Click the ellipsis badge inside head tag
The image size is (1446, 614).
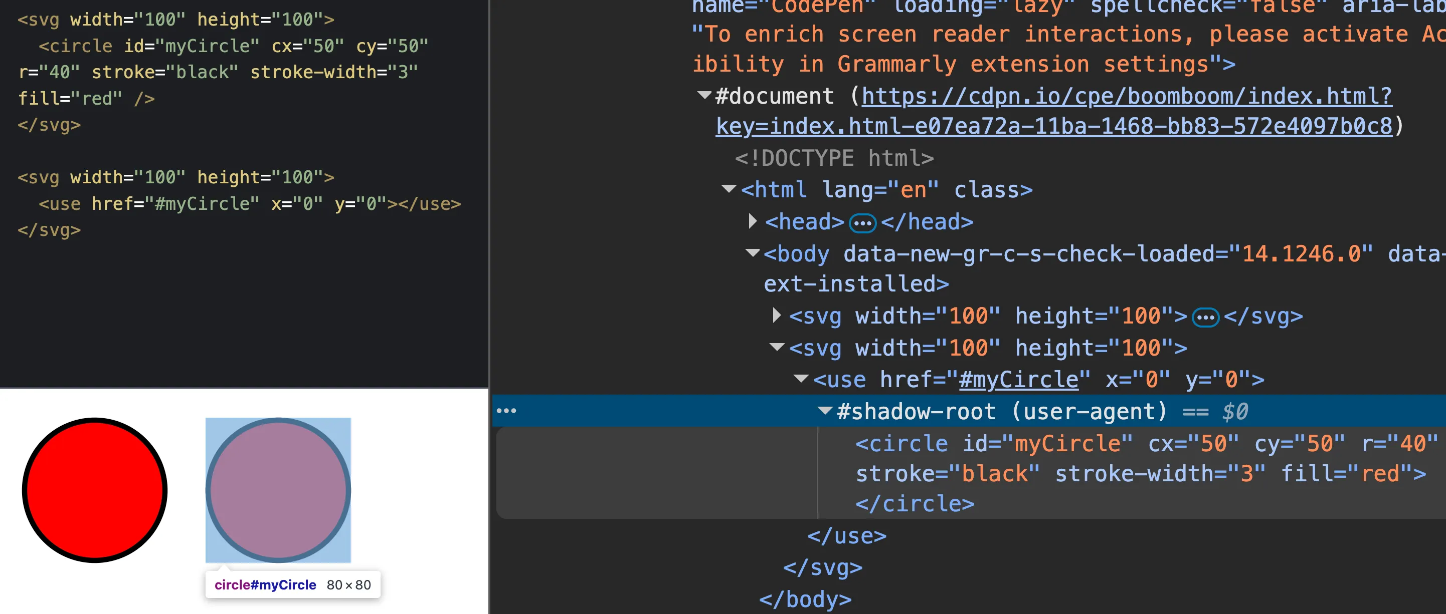[x=862, y=223]
